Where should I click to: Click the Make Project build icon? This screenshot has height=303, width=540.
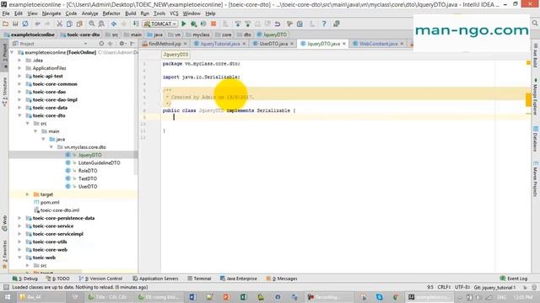[136, 24]
